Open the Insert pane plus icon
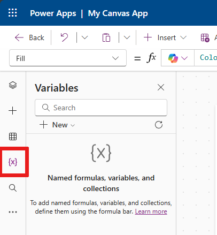Viewport: 217px width, 235px height. (x=13, y=111)
